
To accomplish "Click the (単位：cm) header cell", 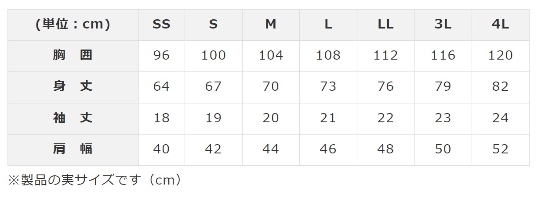I will click(73, 25).
